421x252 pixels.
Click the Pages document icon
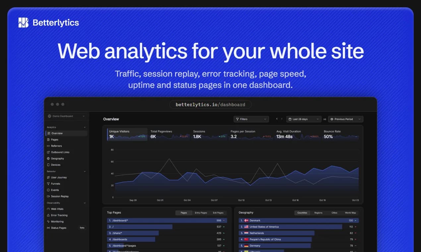(48, 140)
